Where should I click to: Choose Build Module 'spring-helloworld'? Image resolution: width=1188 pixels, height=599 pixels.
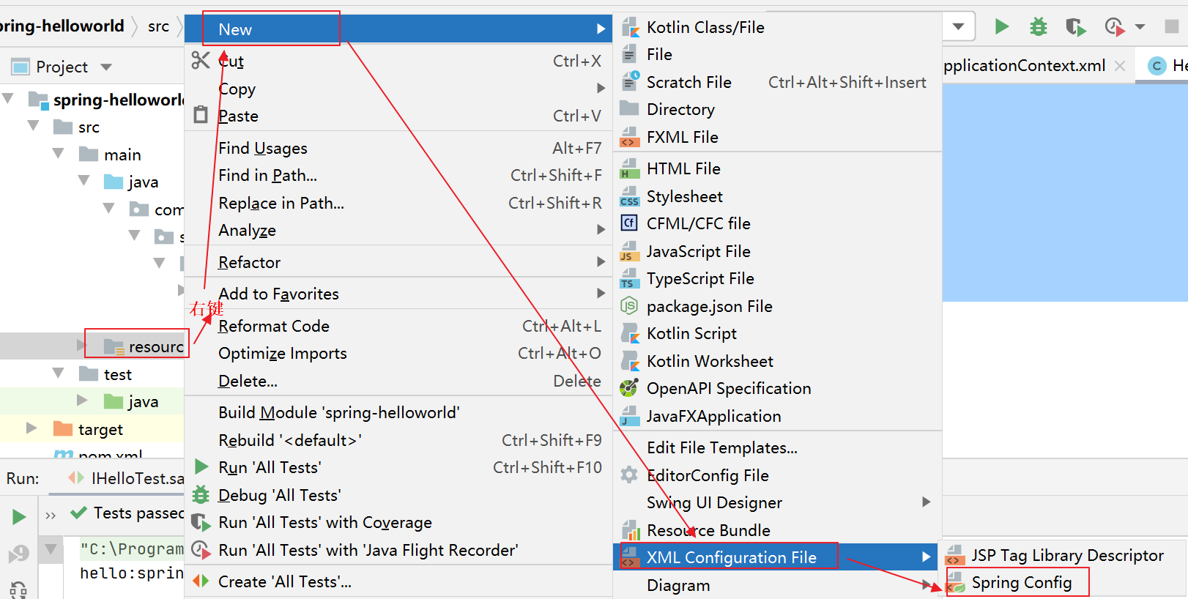[x=398, y=412]
